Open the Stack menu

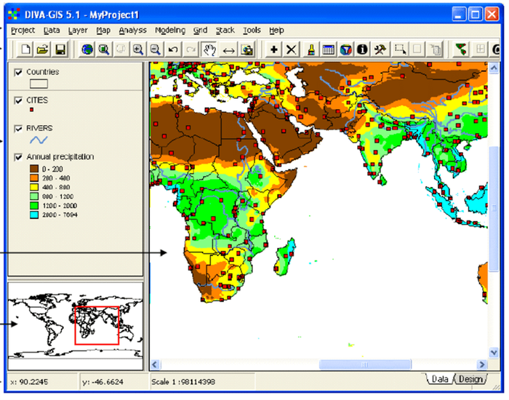point(225,31)
